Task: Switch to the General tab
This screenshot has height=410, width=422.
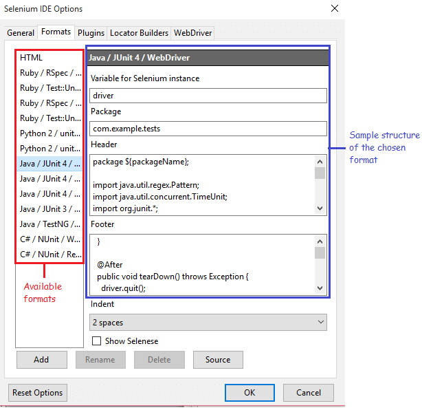Action: (x=21, y=33)
